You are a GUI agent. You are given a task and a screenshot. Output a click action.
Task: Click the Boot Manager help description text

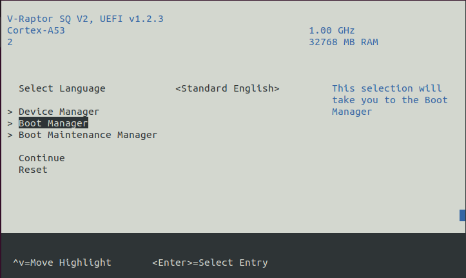coord(389,100)
